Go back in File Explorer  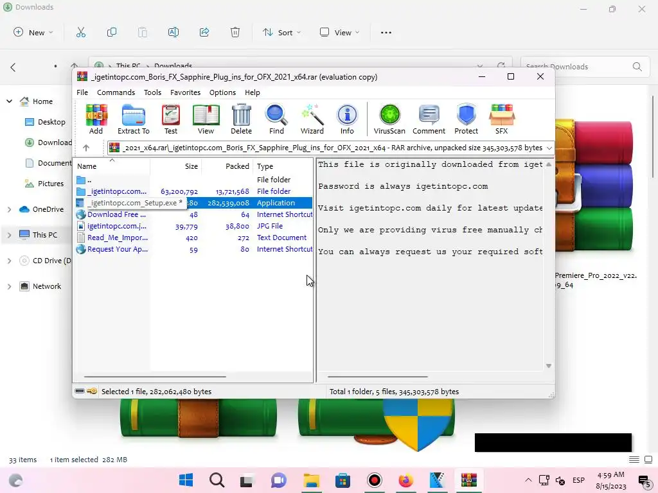pos(13,67)
